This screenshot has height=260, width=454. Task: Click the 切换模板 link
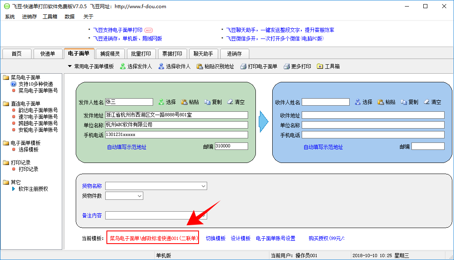215,238
